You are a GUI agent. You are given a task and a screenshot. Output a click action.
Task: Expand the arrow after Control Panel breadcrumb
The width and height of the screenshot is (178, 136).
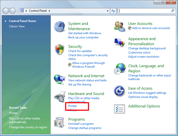pyautogui.click(x=49, y=11)
